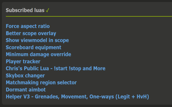Click the "(Legit + HvH)" text in Helper link

click(132, 97)
